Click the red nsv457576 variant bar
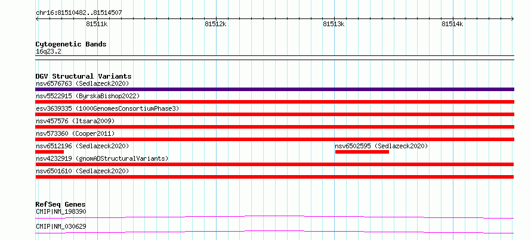 tap(274, 127)
